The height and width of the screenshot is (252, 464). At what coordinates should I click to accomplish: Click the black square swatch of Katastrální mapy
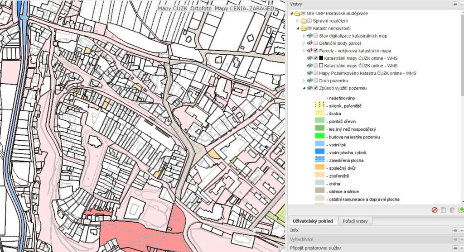coord(321,58)
